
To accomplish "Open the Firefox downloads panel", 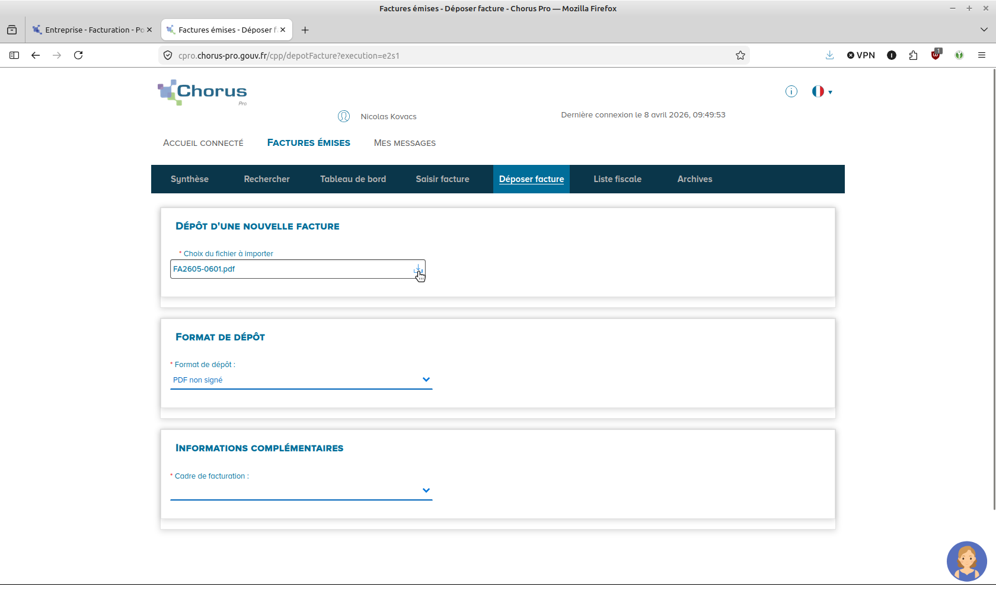I will (830, 55).
